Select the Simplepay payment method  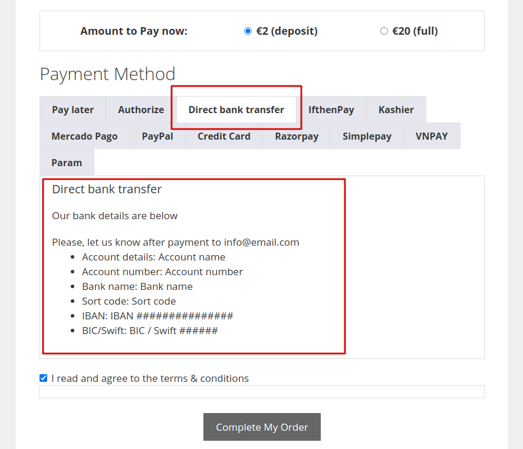pyautogui.click(x=367, y=136)
